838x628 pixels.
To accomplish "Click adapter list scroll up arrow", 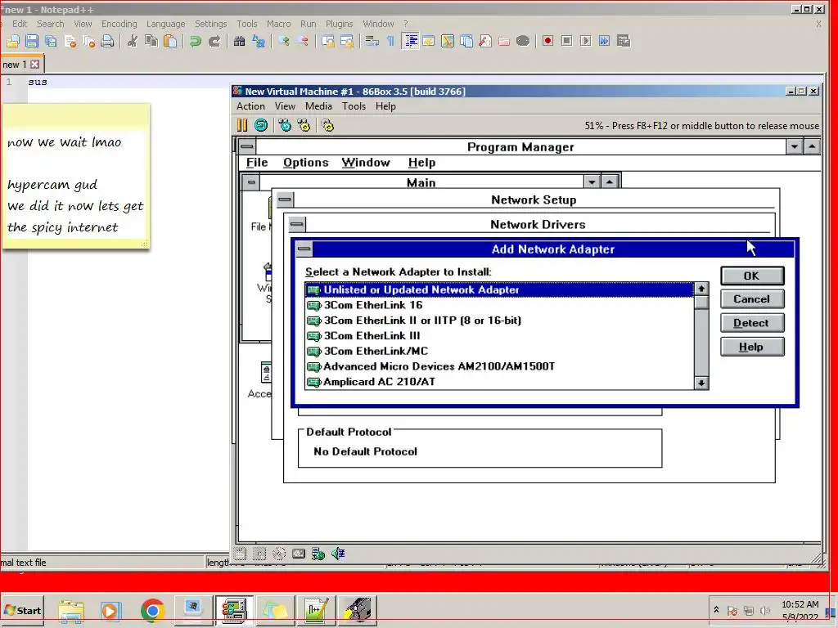I will (x=701, y=289).
